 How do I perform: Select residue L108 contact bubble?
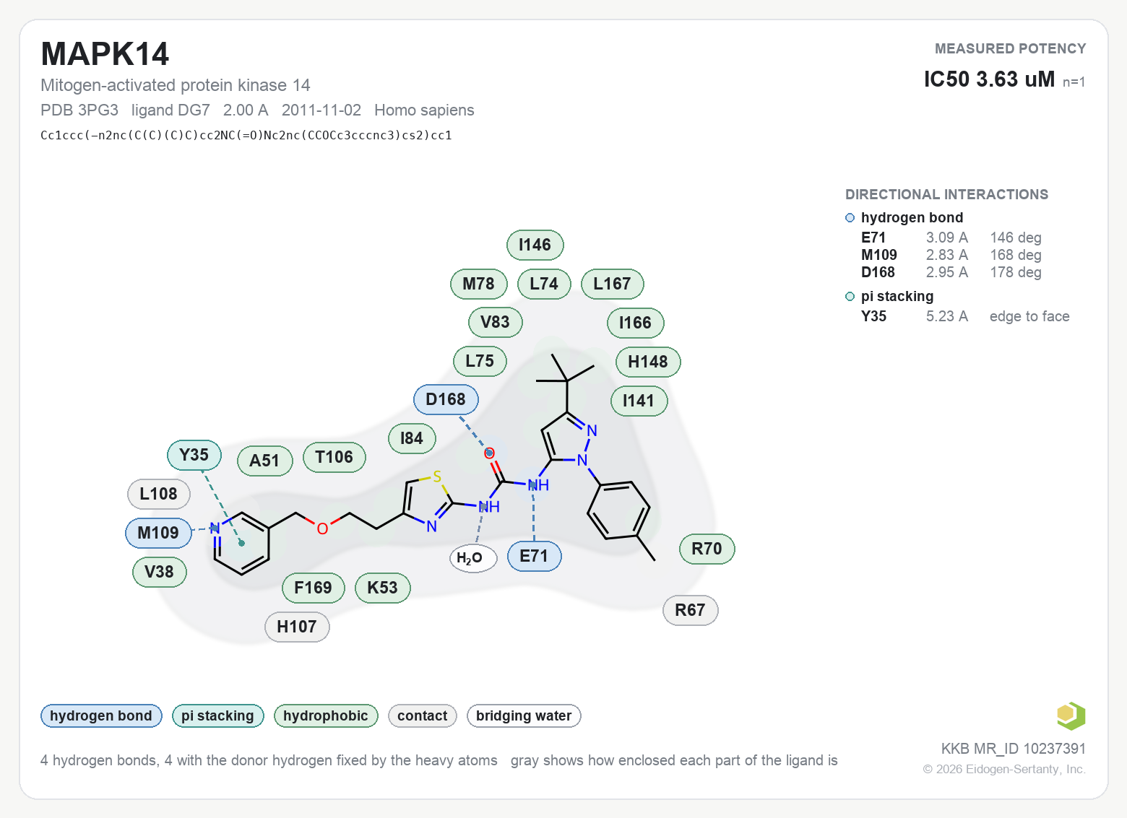(158, 494)
